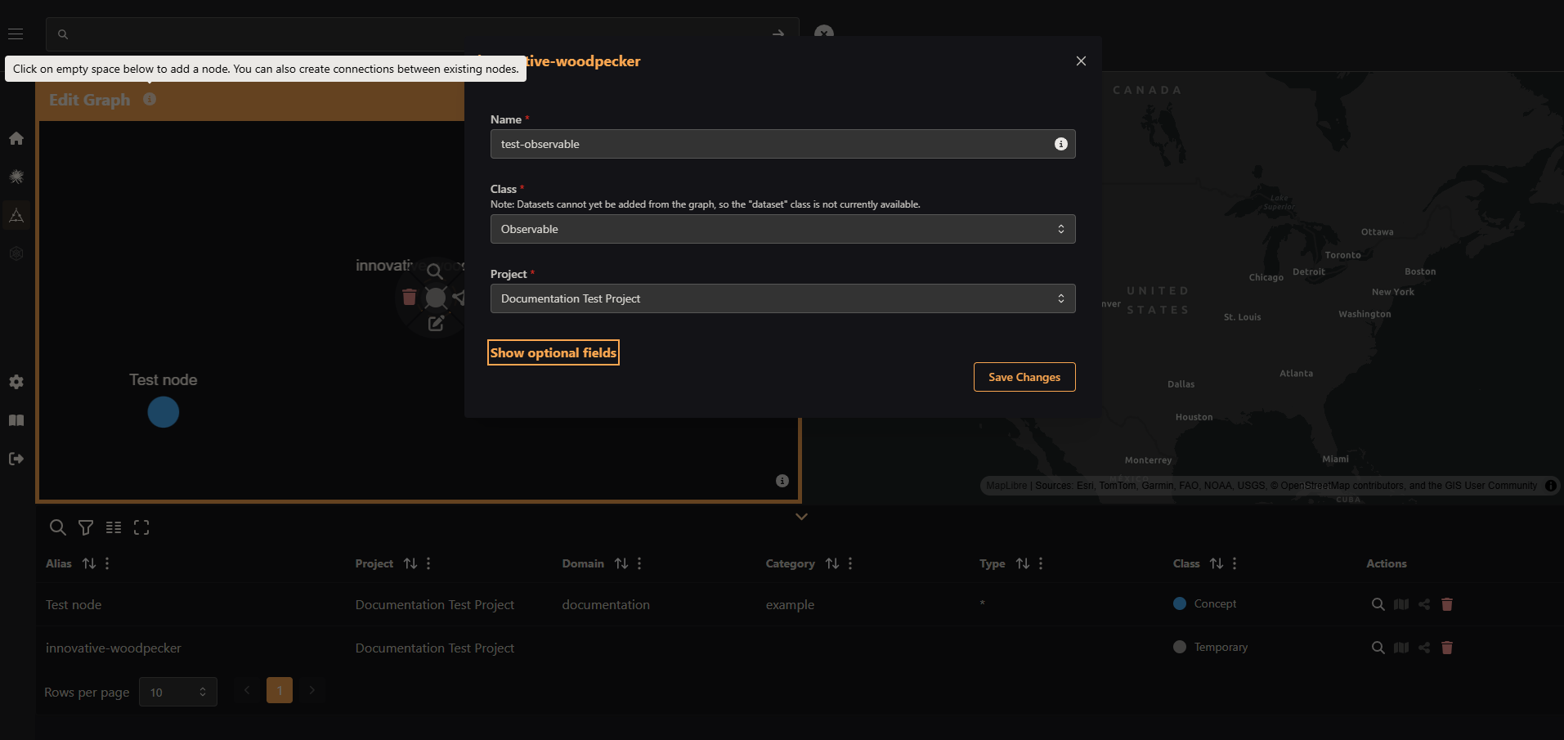Click the sign-out icon in the sidebar

point(16,459)
